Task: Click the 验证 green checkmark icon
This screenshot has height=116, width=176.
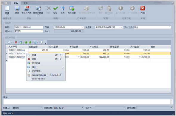Action: pos(55,8)
